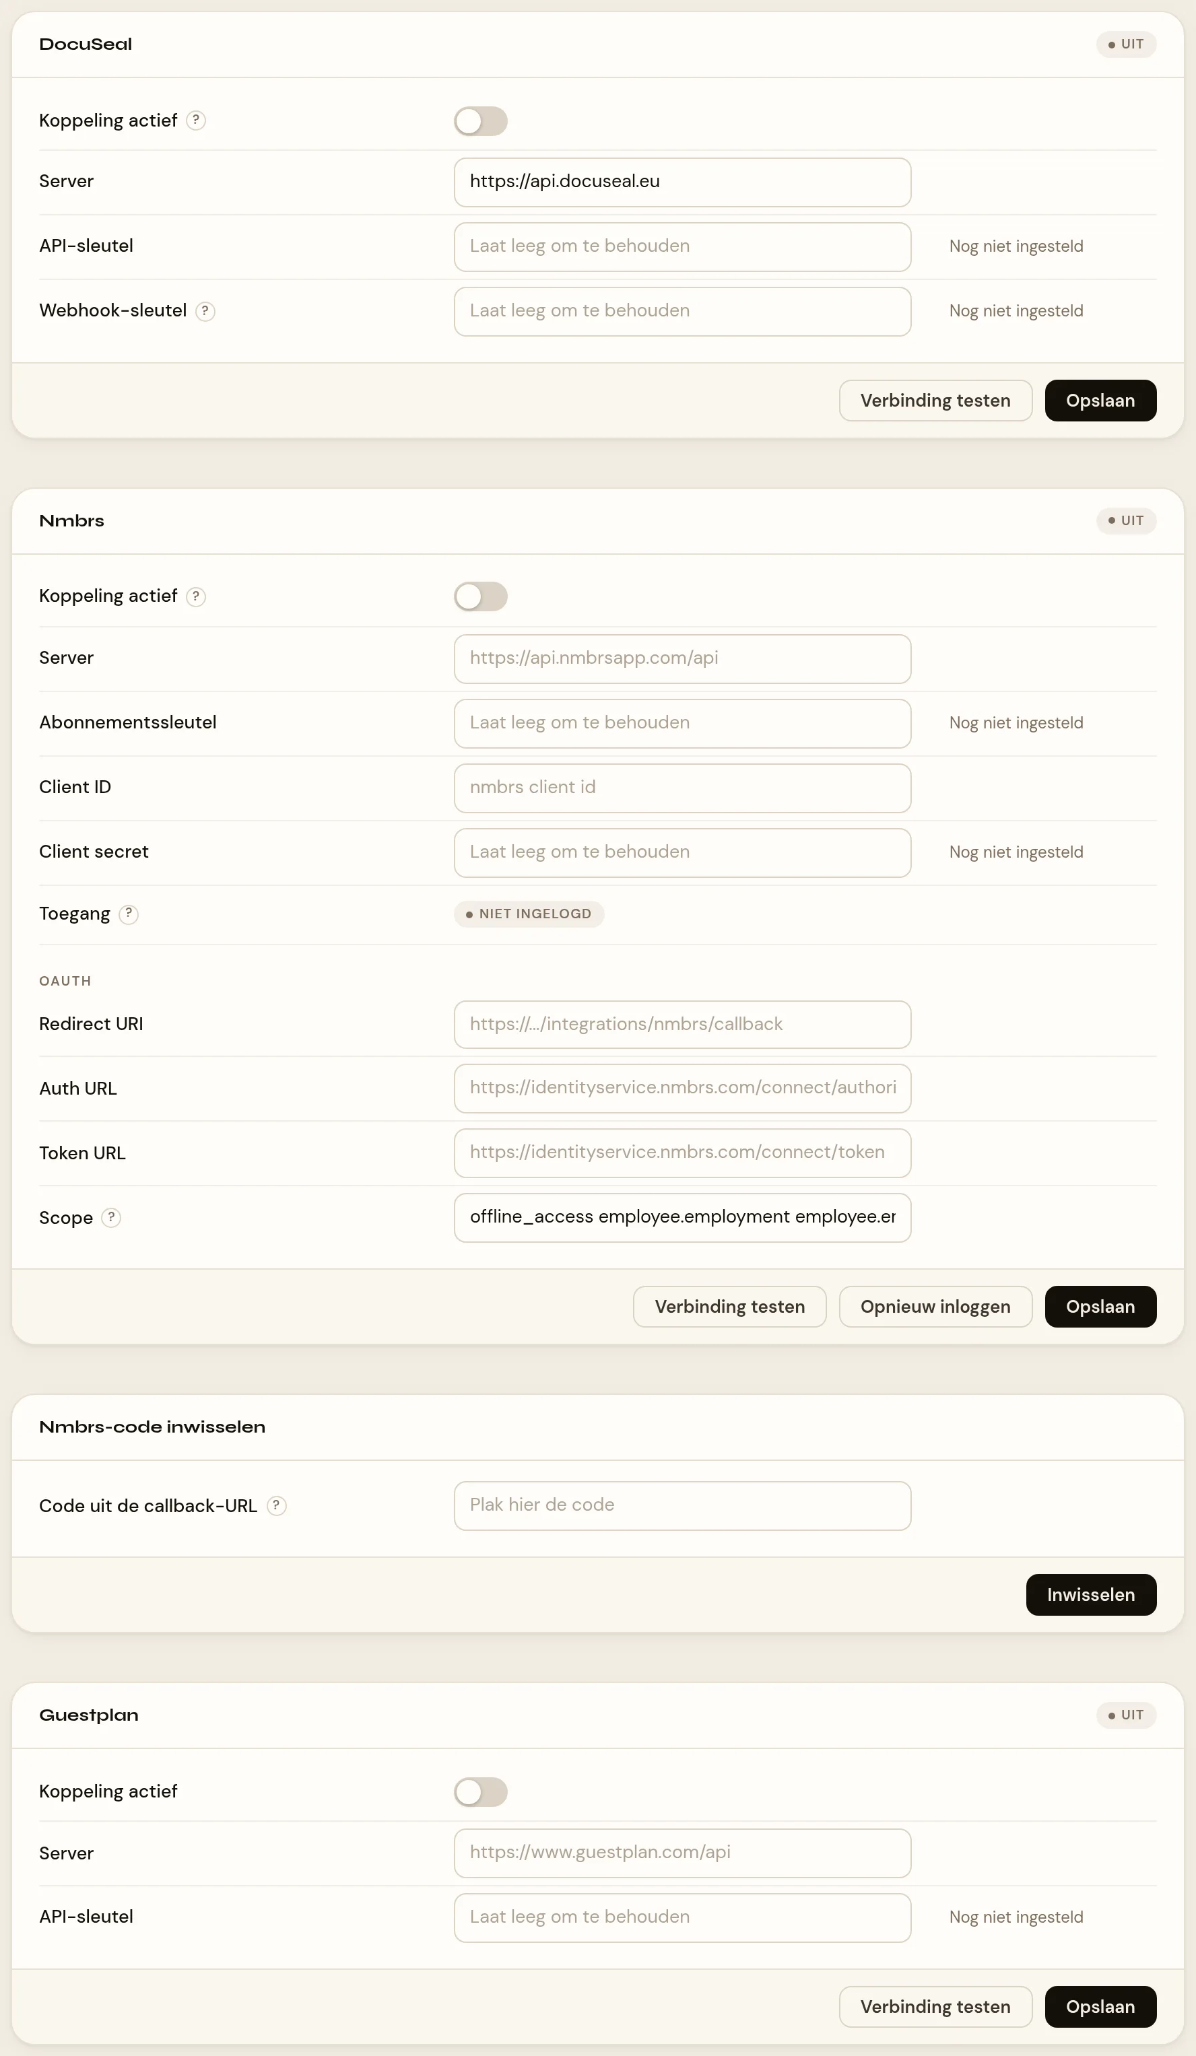
Task: Click the Auth URL label
Action: 78,1089
